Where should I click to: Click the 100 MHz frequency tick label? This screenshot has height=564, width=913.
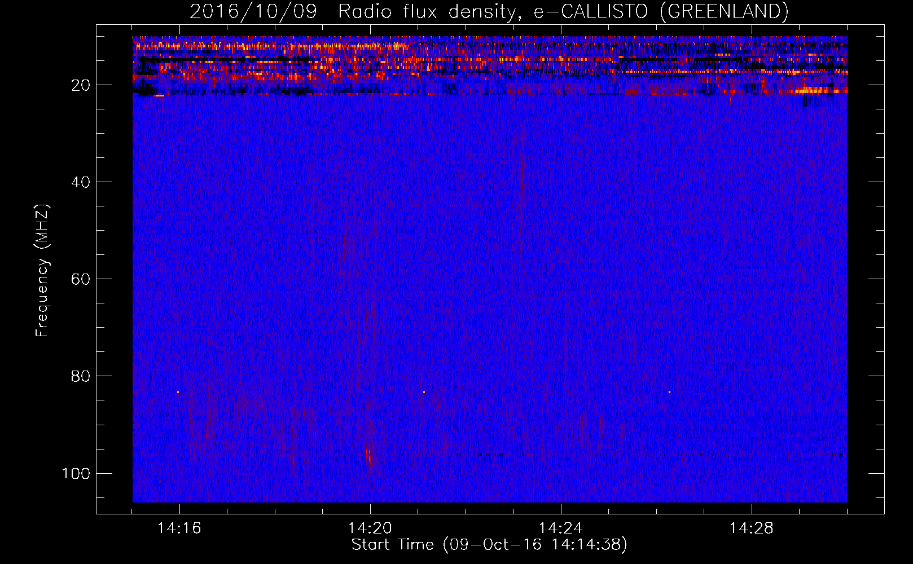76,473
